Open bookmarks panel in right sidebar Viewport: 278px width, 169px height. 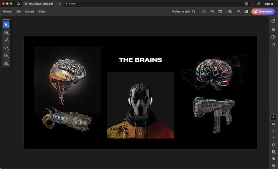tap(273, 37)
